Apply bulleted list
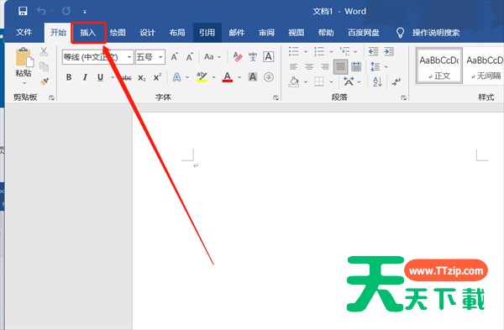 294,51
